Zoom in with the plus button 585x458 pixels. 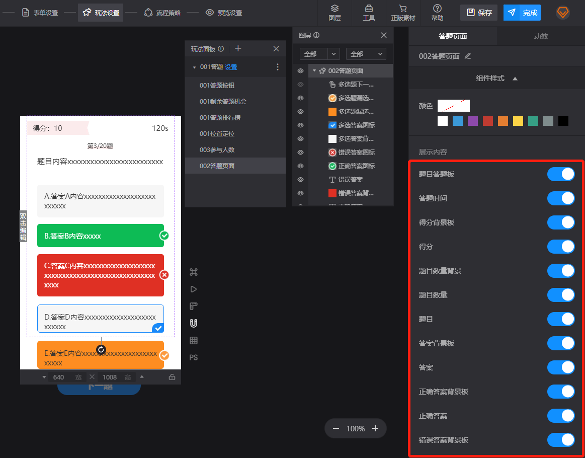point(375,428)
